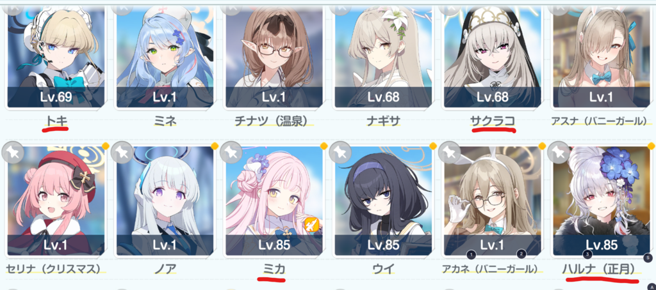Select ウイ Lv.85 portrait

coord(384,201)
